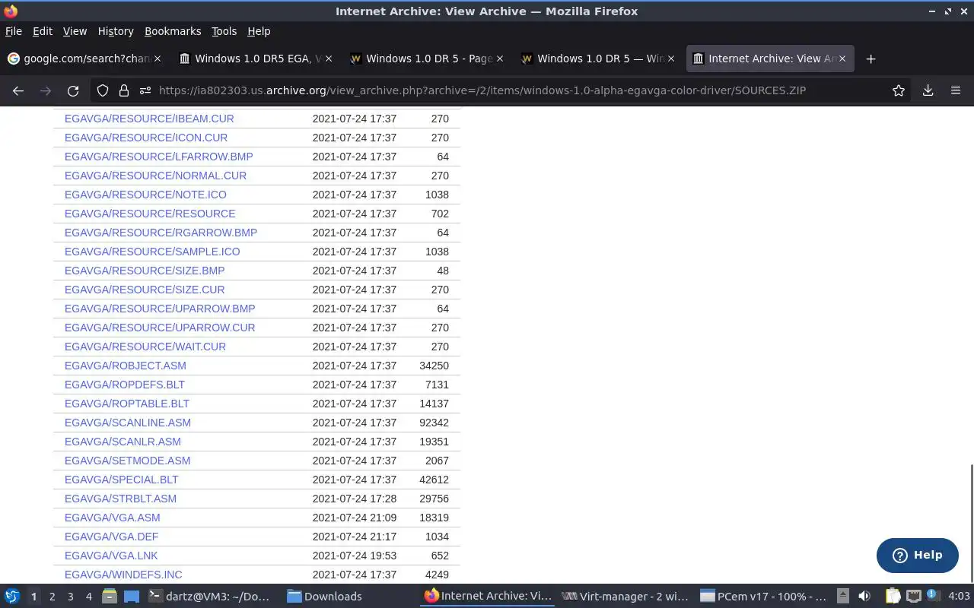Click the tray expand arrow icon

(842, 596)
